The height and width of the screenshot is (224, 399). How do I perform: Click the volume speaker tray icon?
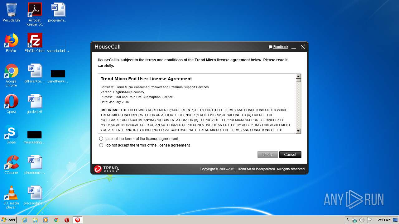[x=362, y=220]
